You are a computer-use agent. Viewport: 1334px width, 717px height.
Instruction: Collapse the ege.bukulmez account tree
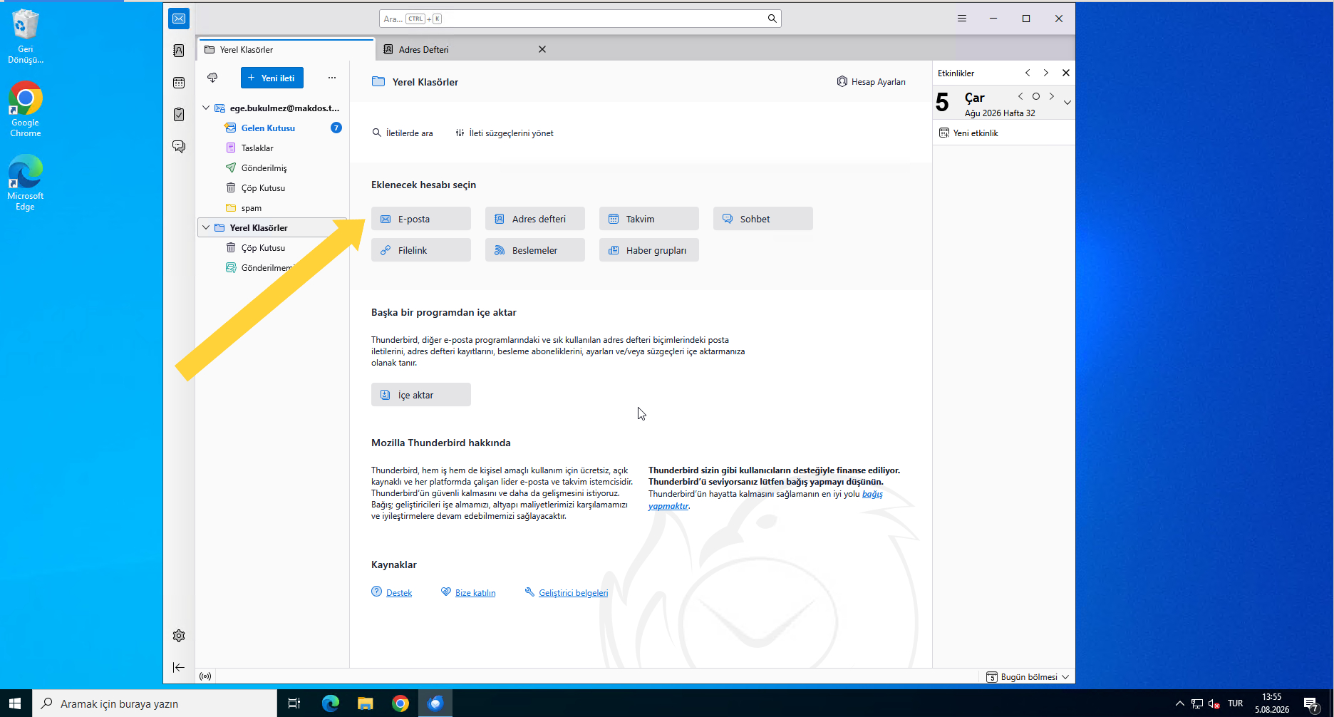tap(206, 108)
